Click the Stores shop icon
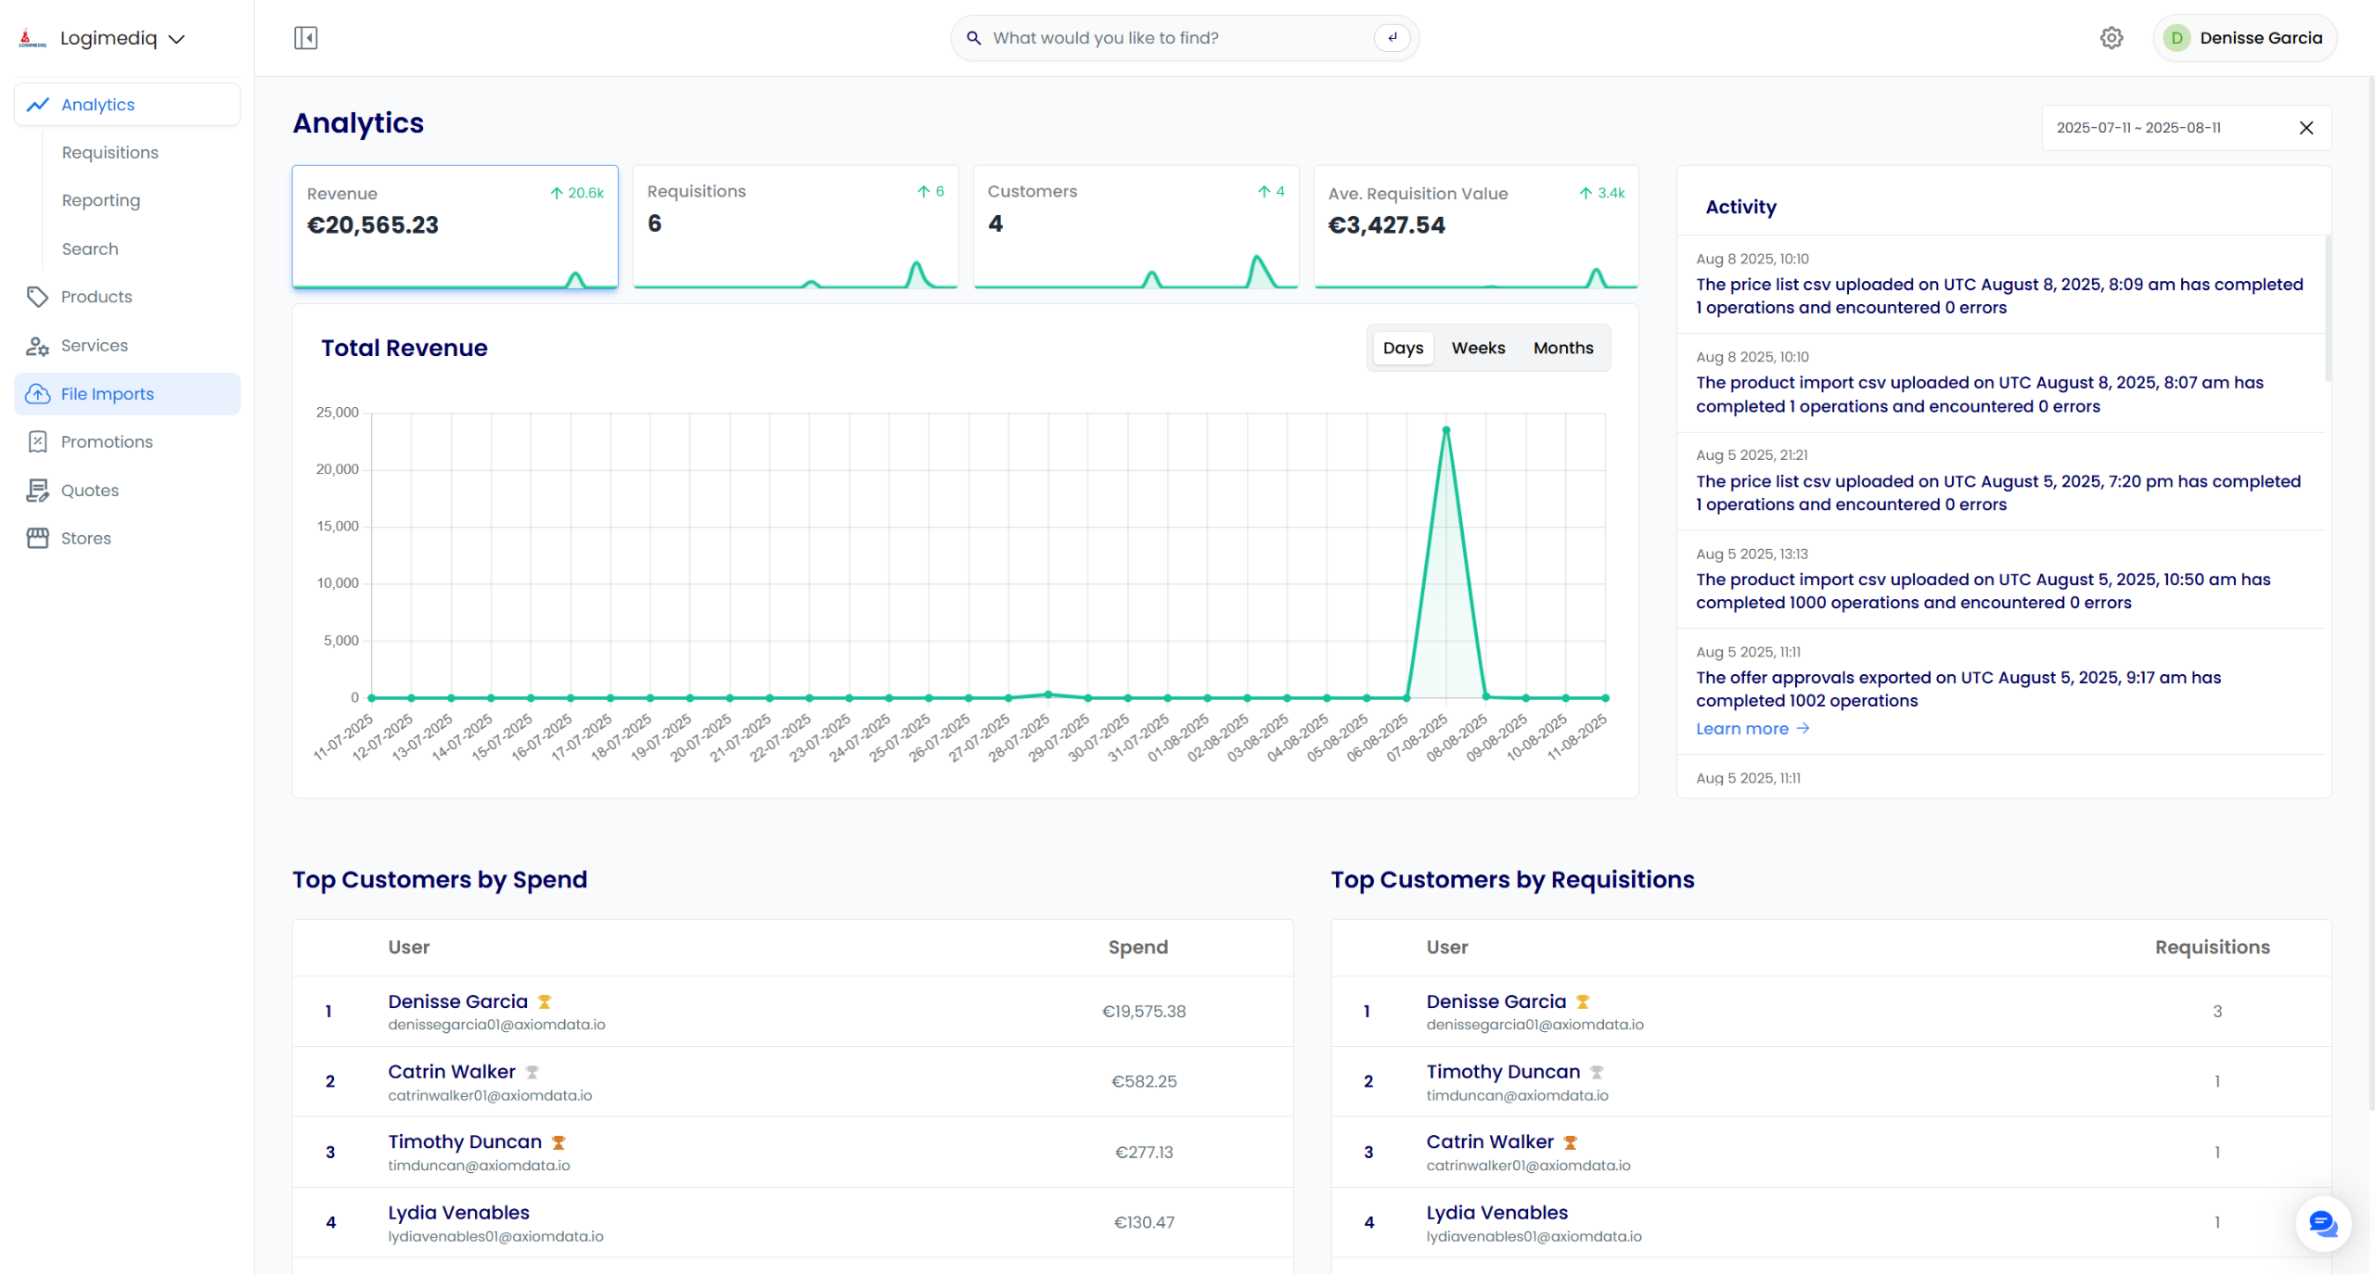Screen dimensions: 2375x1275 tap(37, 539)
